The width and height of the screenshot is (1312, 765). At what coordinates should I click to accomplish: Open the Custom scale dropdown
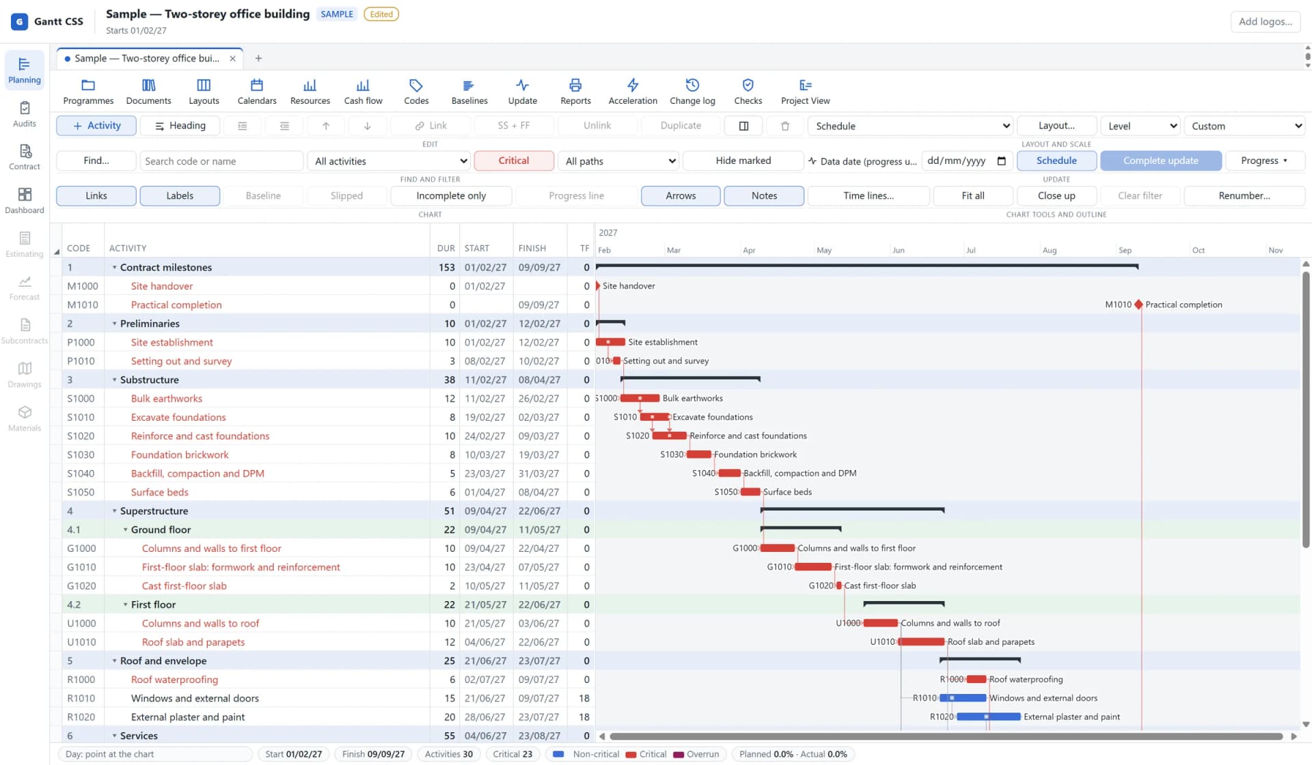point(1244,126)
